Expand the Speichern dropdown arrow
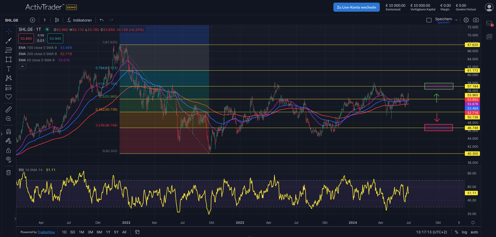This screenshot has height=237, width=496. click(456, 20)
